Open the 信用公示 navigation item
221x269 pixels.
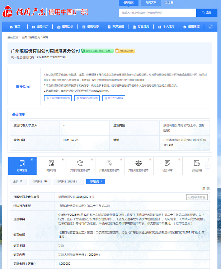click(65, 27)
